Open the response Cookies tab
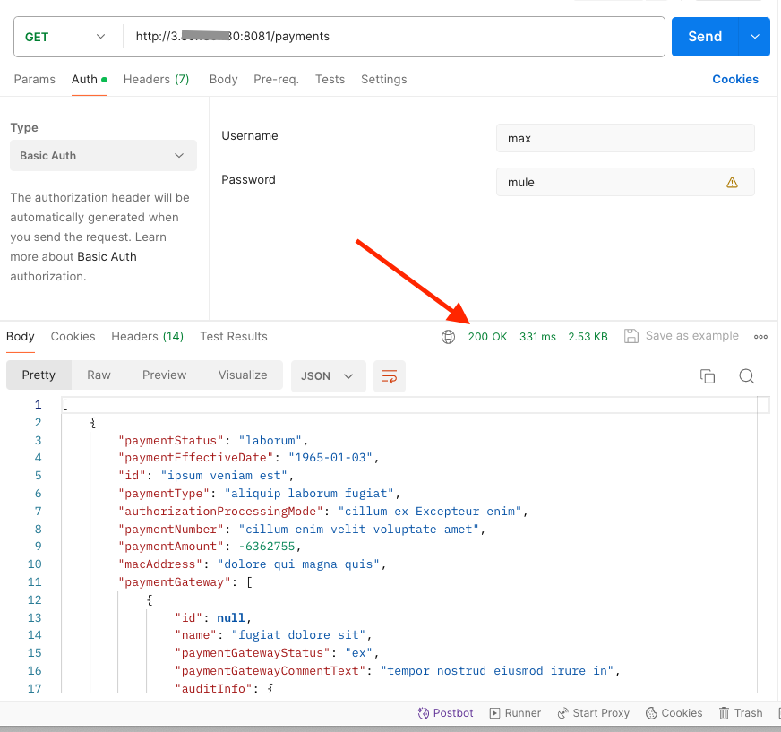 pos(73,336)
